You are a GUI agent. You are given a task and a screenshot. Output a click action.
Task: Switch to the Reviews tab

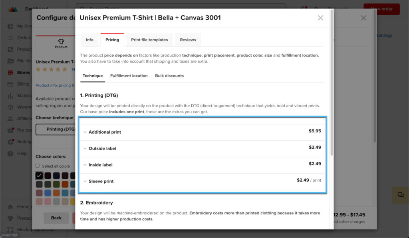point(188,40)
